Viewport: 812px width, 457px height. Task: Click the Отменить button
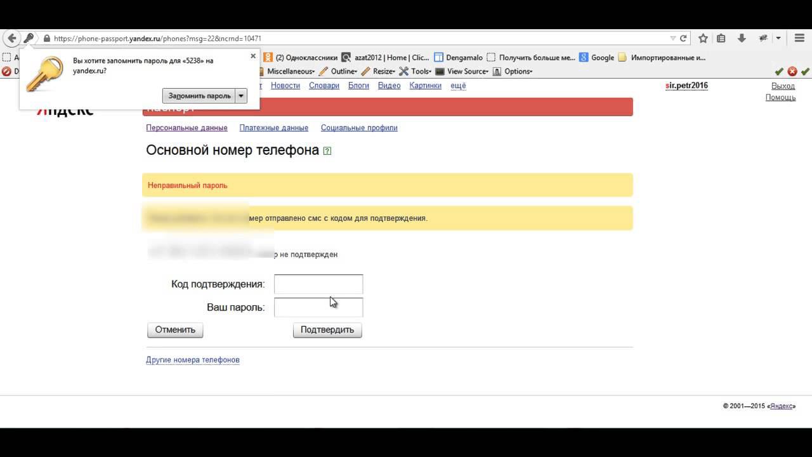coord(175,330)
